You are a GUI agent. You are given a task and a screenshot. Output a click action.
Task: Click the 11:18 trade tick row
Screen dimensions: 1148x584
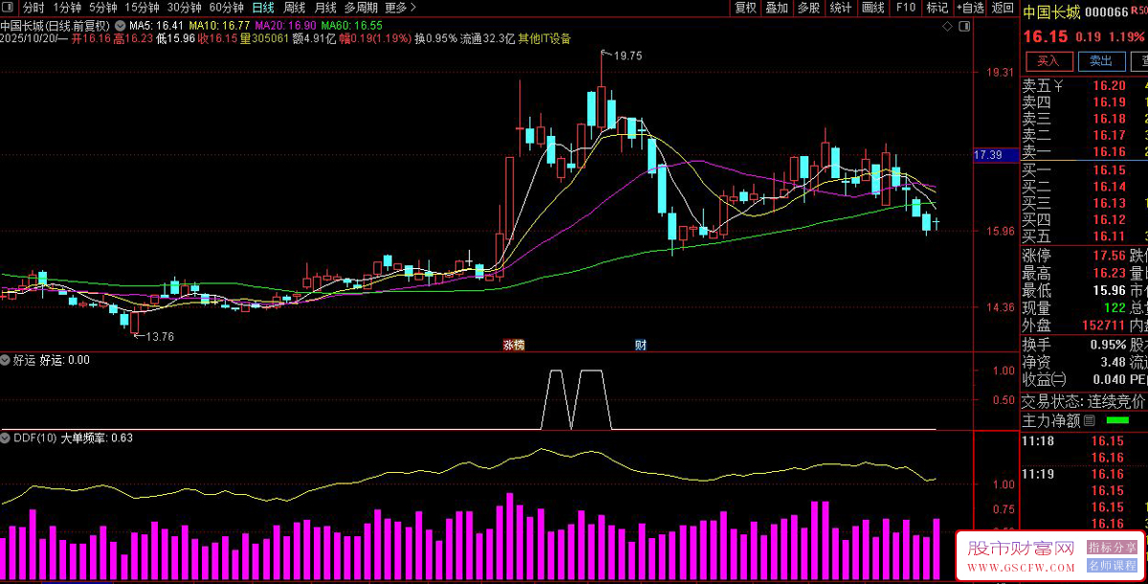pos(1083,441)
